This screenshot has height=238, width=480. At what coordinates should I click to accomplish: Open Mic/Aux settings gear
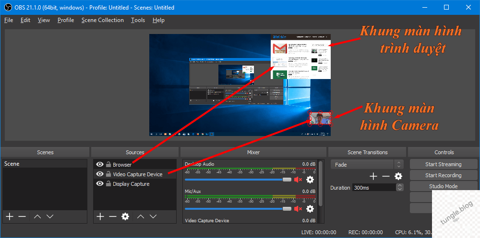coord(310,209)
